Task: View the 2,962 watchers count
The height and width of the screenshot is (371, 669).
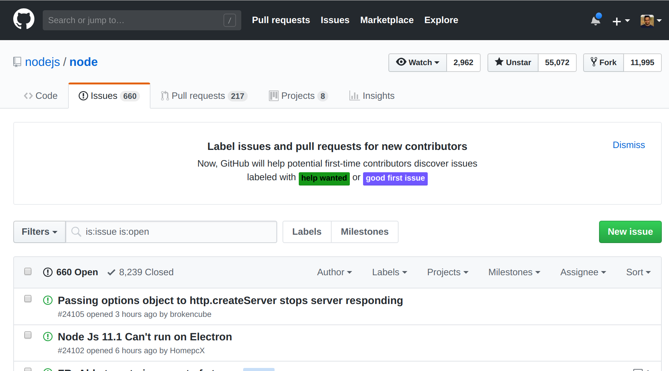Action: (464, 62)
